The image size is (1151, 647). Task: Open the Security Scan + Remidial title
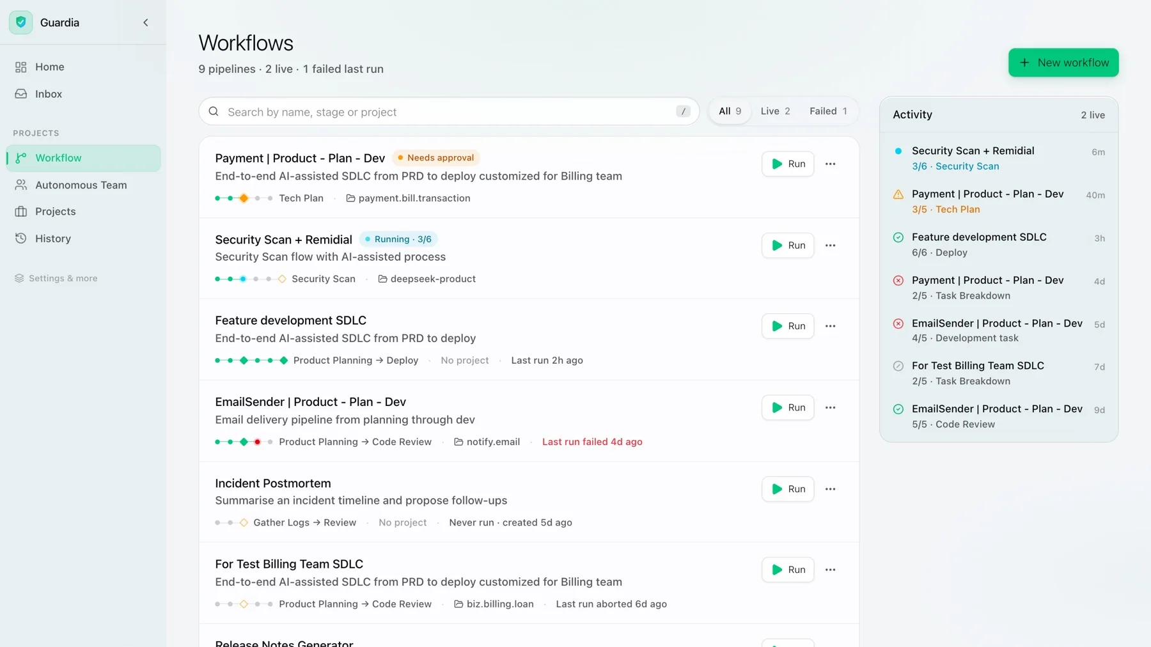point(283,240)
